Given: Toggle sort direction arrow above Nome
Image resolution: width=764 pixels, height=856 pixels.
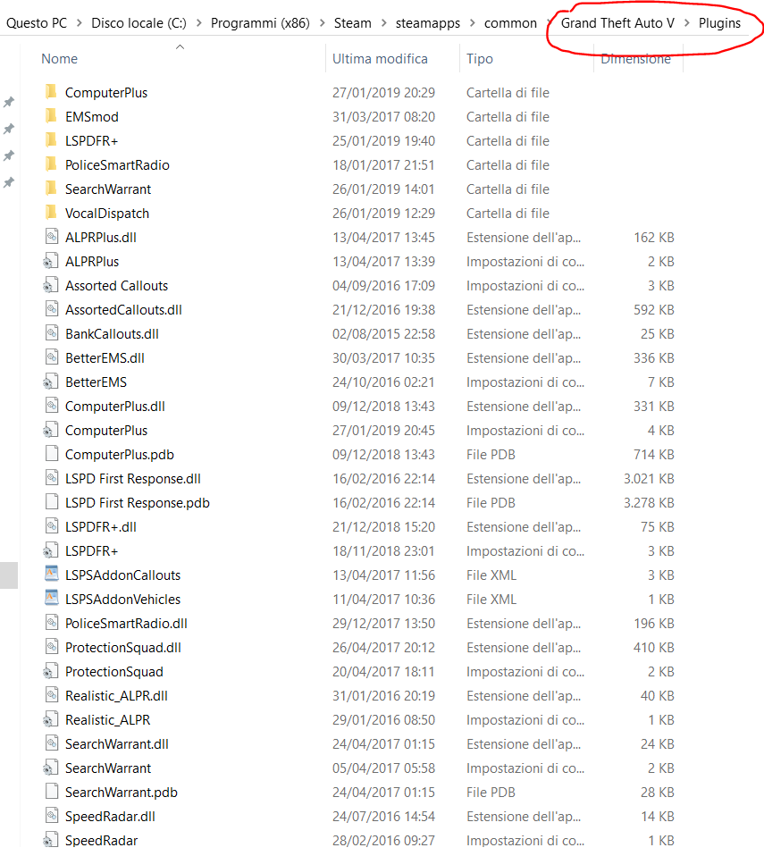Looking at the screenshot, I should tap(180, 47).
